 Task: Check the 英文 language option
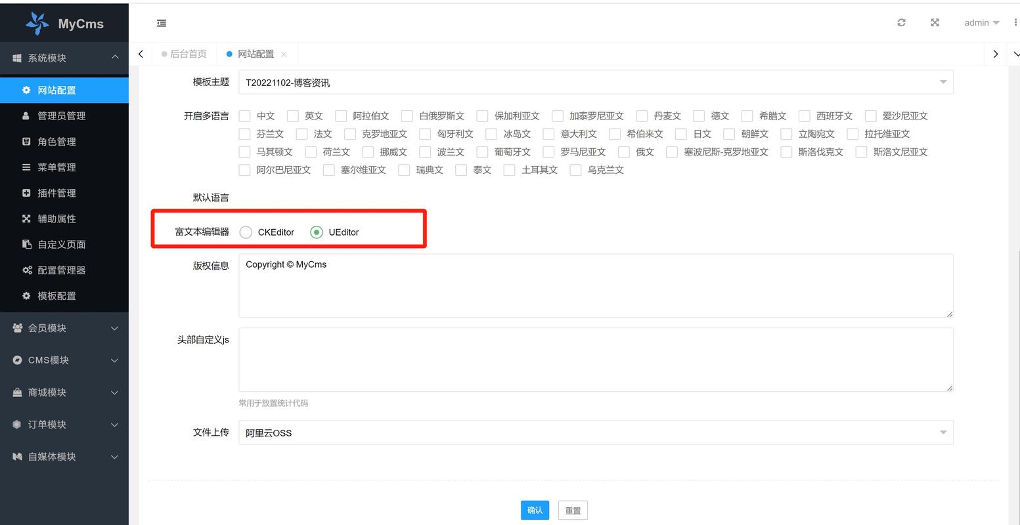[x=292, y=115]
